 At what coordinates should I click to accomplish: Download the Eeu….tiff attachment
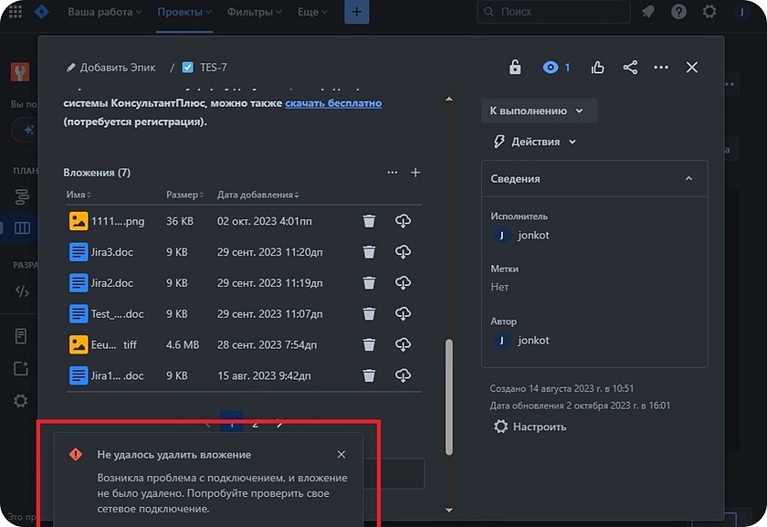pos(403,344)
